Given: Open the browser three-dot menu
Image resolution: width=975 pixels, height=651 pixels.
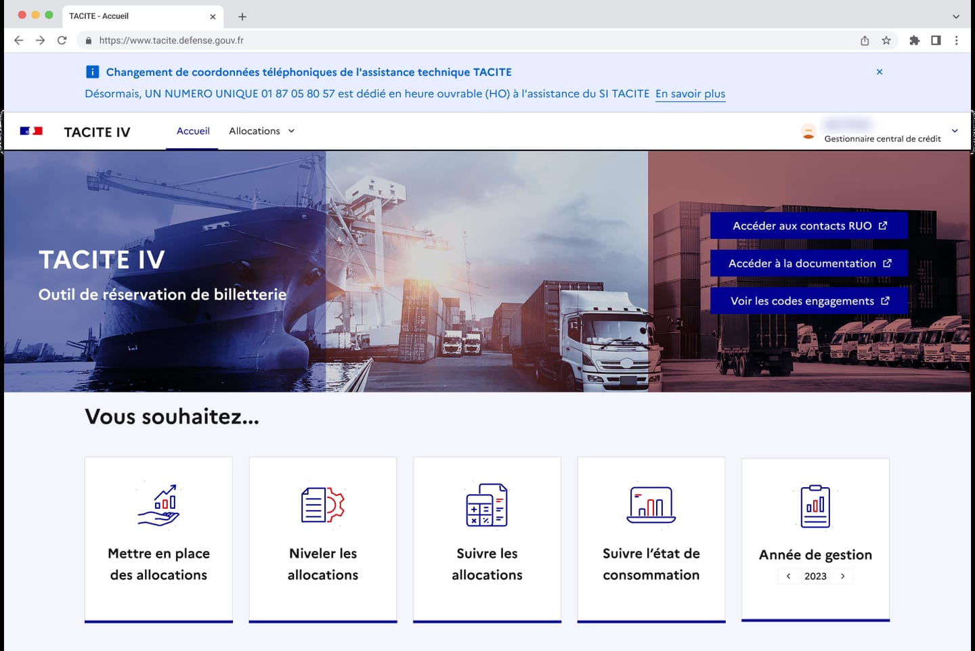Looking at the screenshot, I should [x=956, y=41].
